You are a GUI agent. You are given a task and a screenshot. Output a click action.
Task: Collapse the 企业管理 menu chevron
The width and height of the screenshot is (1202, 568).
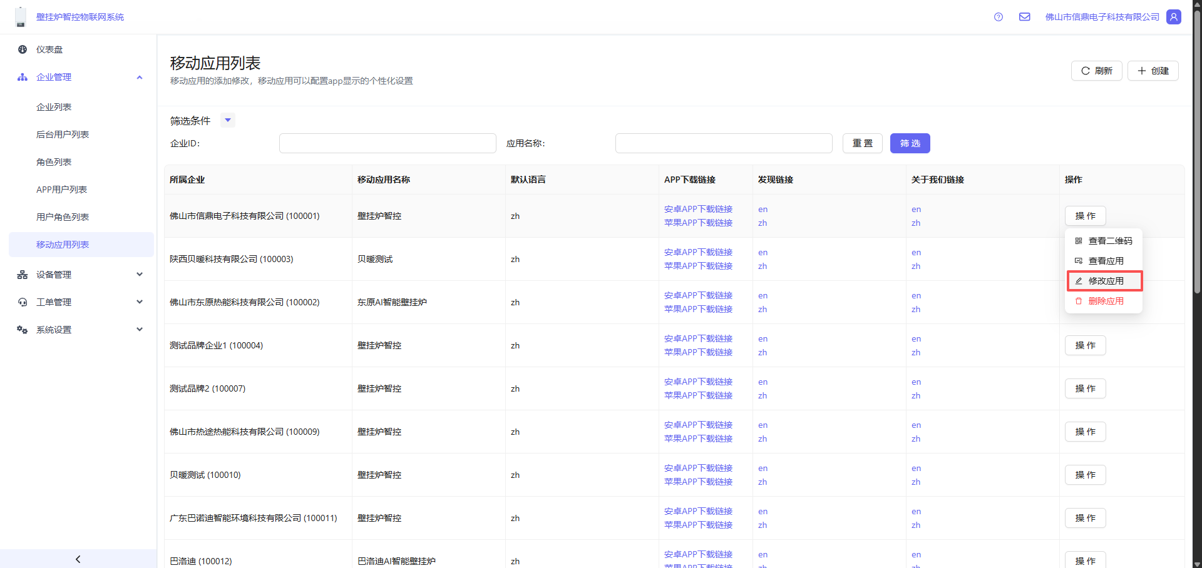tap(140, 77)
